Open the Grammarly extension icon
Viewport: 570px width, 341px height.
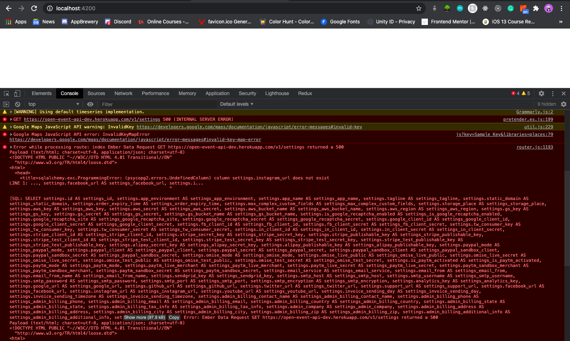(511, 8)
